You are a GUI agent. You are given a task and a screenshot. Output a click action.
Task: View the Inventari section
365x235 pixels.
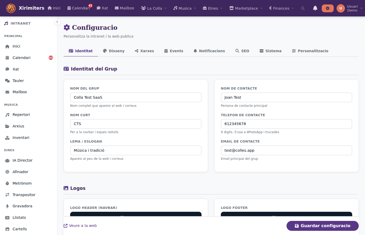pyautogui.click(x=21, y=137)
